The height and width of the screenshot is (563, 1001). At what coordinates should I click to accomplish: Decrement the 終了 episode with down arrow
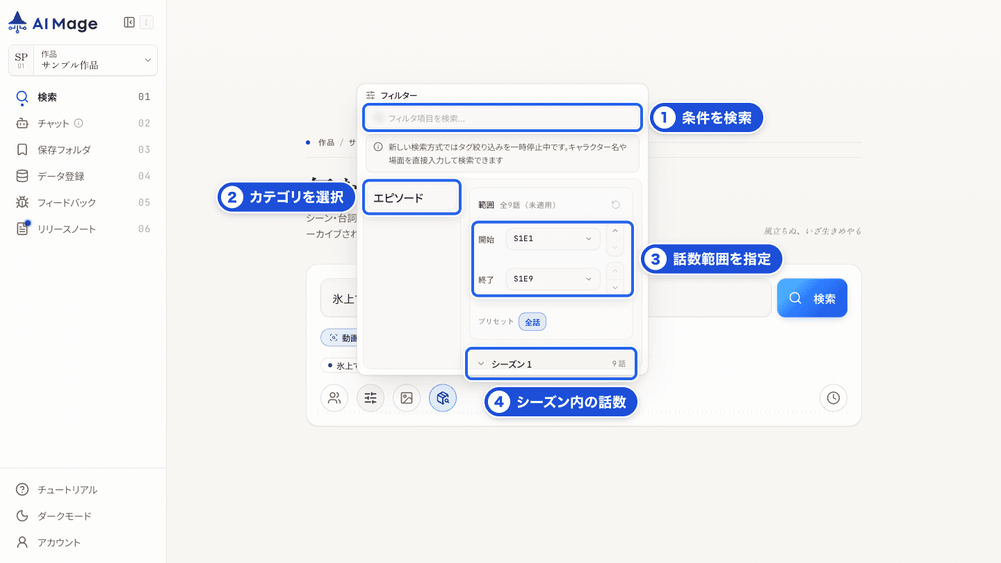(x=615, y=286)
